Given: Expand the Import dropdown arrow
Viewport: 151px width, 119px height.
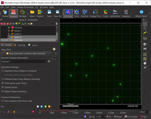Looking at the screenshot, I should click(x=45, y=14).
